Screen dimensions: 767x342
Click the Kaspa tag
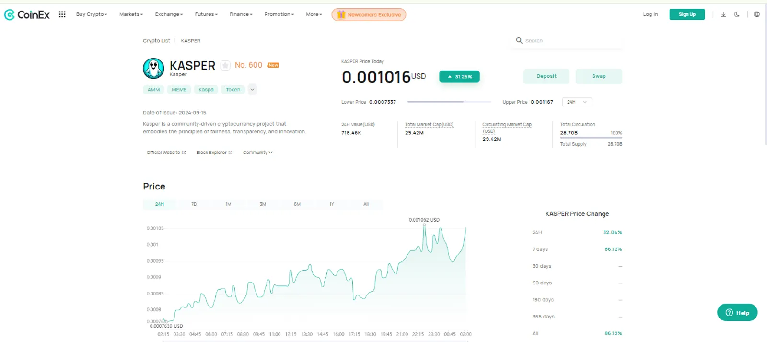pyautogui.click(x=206, y=90)
